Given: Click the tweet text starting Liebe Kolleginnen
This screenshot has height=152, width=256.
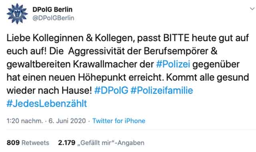Looking at the screenshot, I should click(128, 71).
